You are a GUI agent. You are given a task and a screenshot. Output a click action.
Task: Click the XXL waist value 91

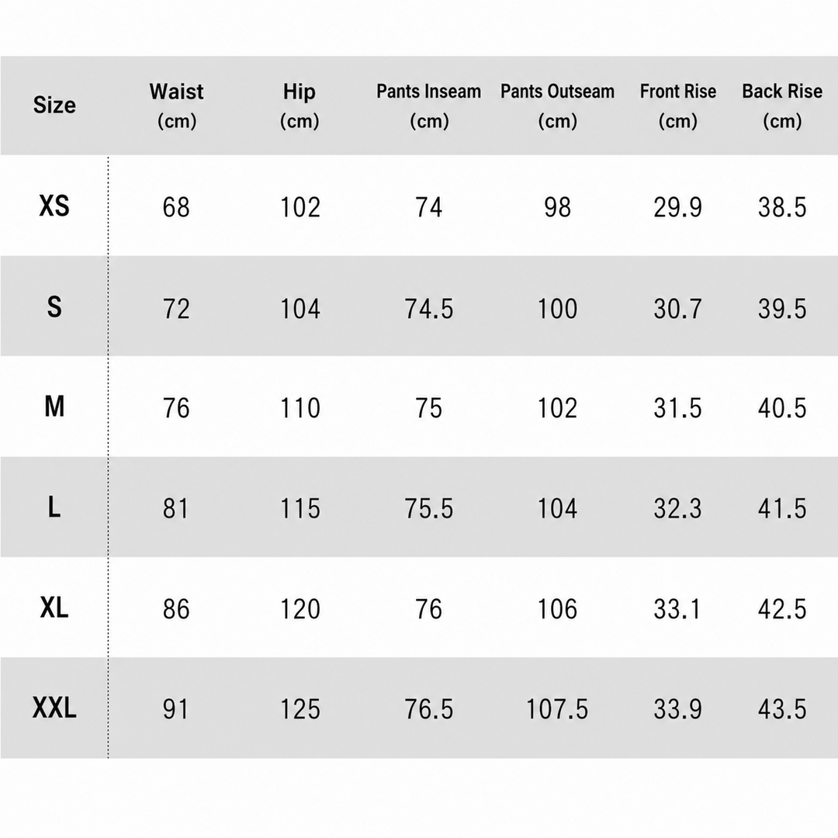(176, 710)
